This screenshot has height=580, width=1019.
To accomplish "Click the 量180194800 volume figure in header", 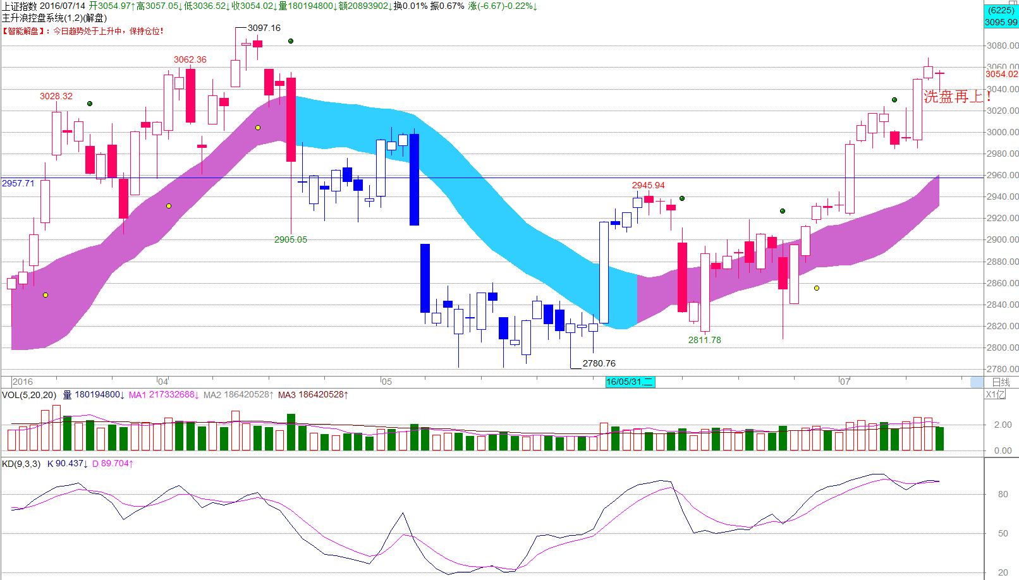I will 308,6.
